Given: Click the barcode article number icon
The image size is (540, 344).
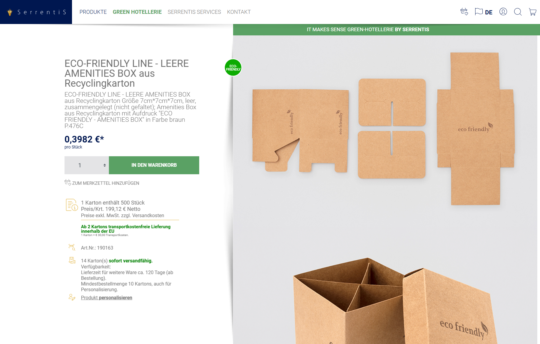Looking at the screenshot, I should click(72, 247).
